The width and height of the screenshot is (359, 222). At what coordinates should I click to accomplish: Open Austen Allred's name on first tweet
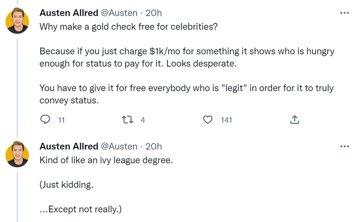point(69,13)
